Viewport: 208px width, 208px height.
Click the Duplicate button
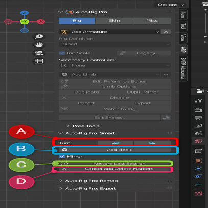pos(86,92)
